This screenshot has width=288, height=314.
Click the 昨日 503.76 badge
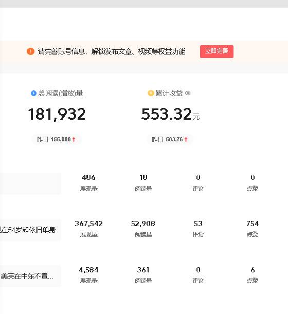click(x=170, y=139)
